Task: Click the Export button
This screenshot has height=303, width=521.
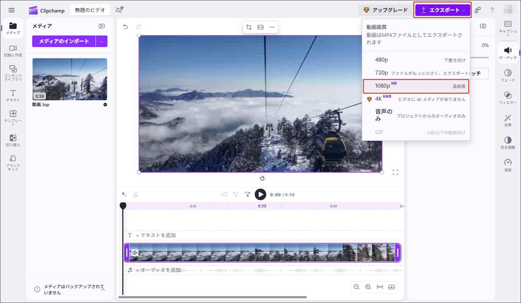Action: coord(443,10)
